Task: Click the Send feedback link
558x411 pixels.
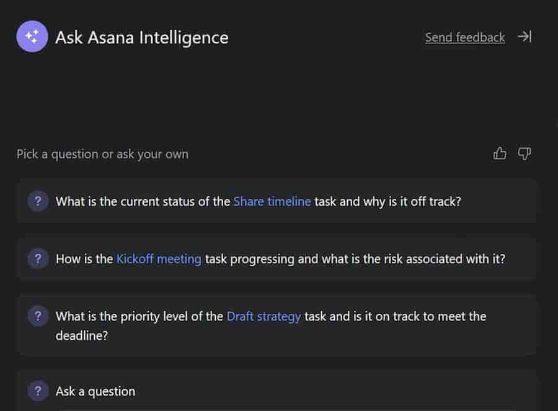Action: coord(464,37)
